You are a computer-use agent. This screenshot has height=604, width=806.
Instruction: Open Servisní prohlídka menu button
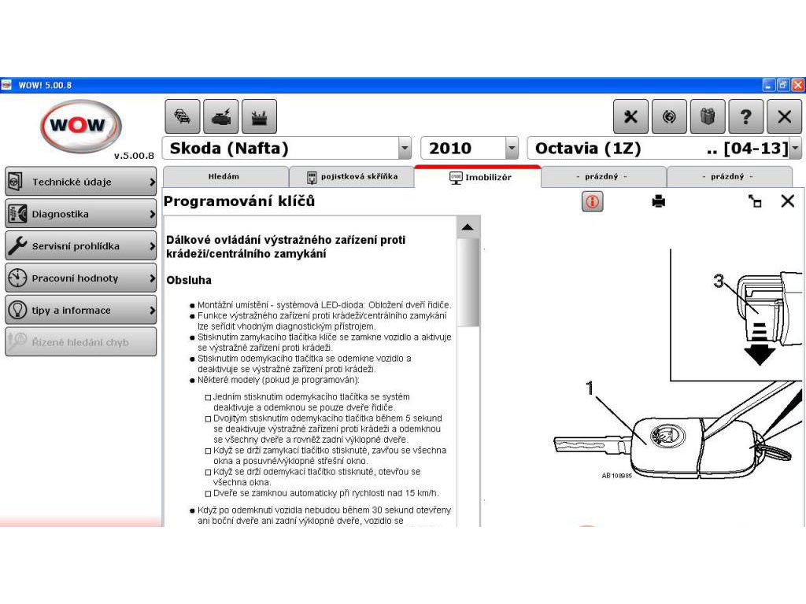[x=81, y=245]
